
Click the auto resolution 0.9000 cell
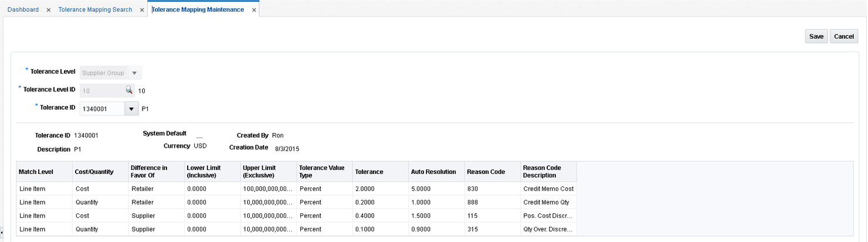pyautogui.click(x=436, y=229)
